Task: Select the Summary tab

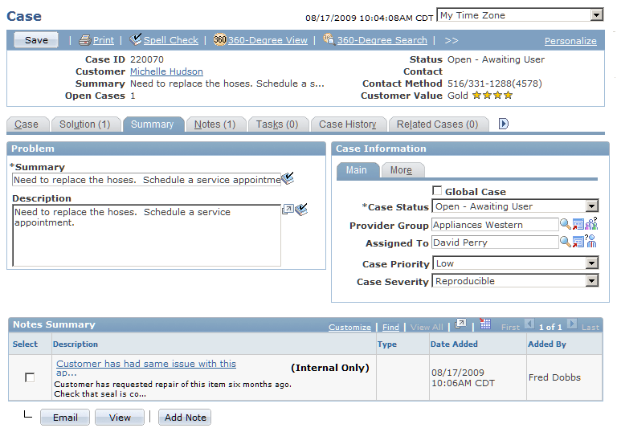Action: [x=153, y=124]
